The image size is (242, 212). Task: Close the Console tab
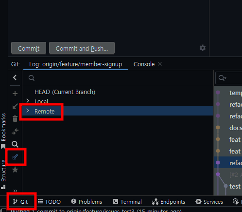[160, 64]
